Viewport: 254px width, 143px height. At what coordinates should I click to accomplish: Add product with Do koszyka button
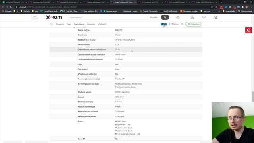193,24
